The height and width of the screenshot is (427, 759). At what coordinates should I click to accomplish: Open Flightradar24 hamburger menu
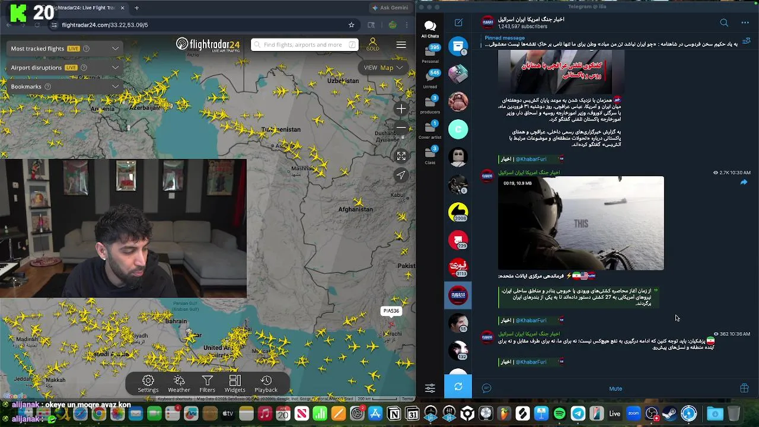[x=401, y=45]
